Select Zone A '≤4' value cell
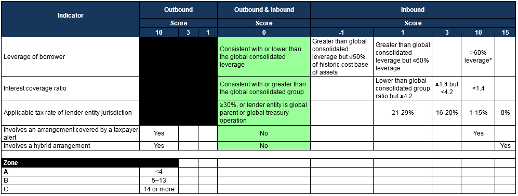Screen dimensions: 518x196 159,172
